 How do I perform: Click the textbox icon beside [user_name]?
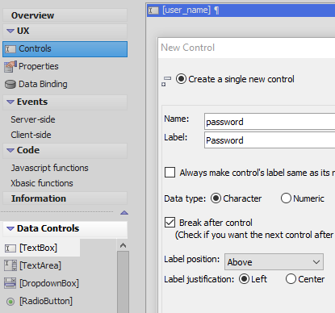click(153, 10)
